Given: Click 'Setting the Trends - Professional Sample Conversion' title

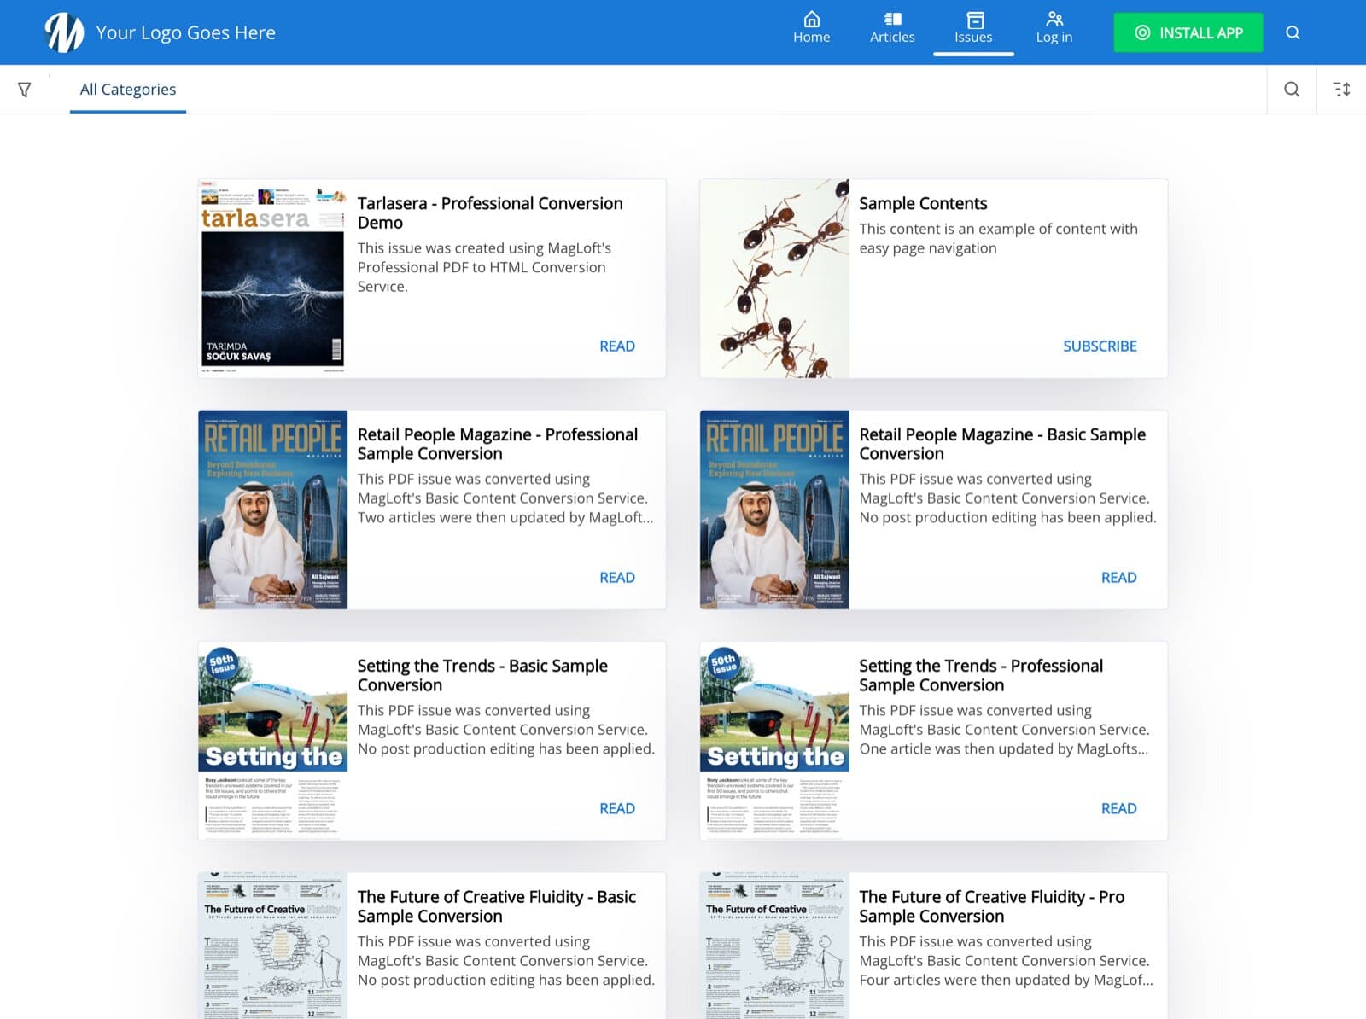Looking at the screenshot, I should pos(981,676).
